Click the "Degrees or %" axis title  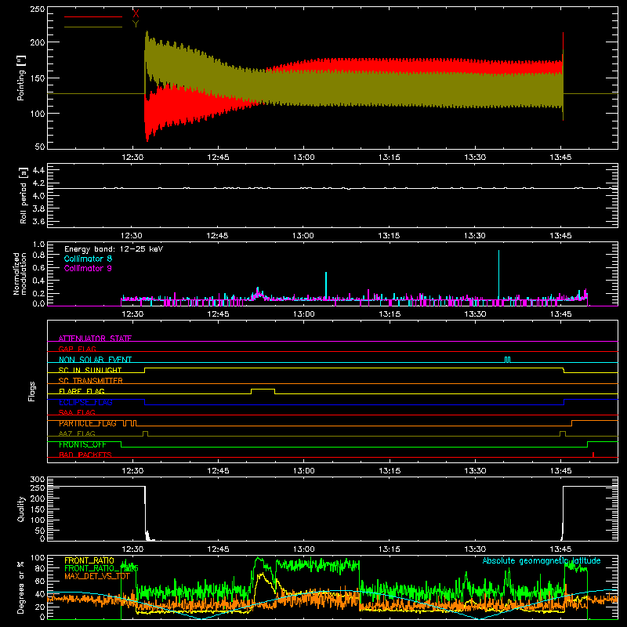click(21, 588)
